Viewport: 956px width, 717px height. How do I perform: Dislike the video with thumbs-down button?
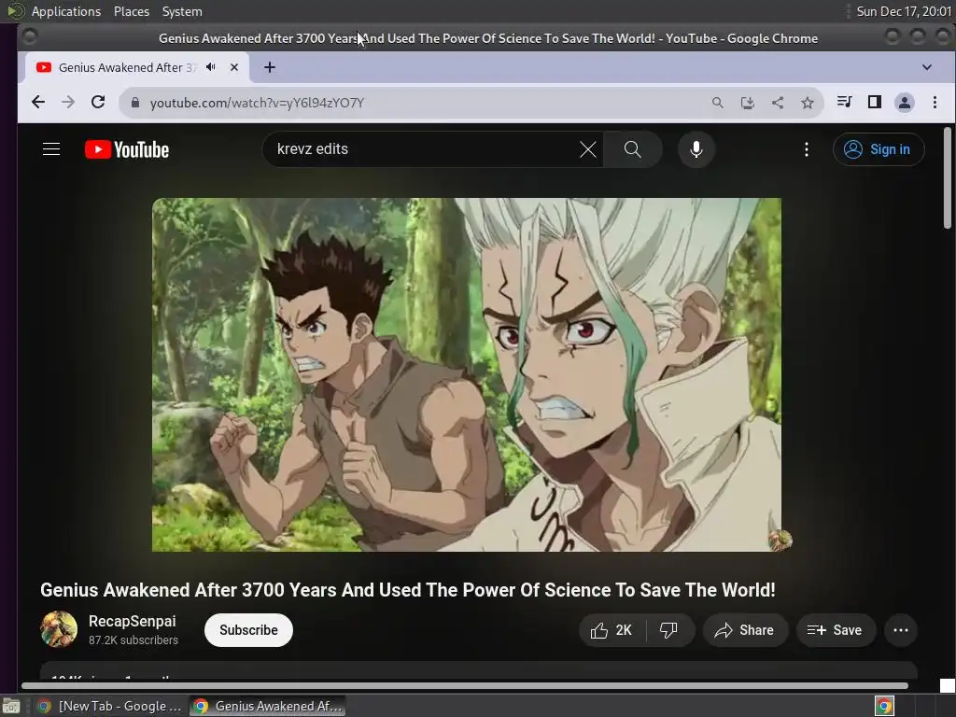668,630
